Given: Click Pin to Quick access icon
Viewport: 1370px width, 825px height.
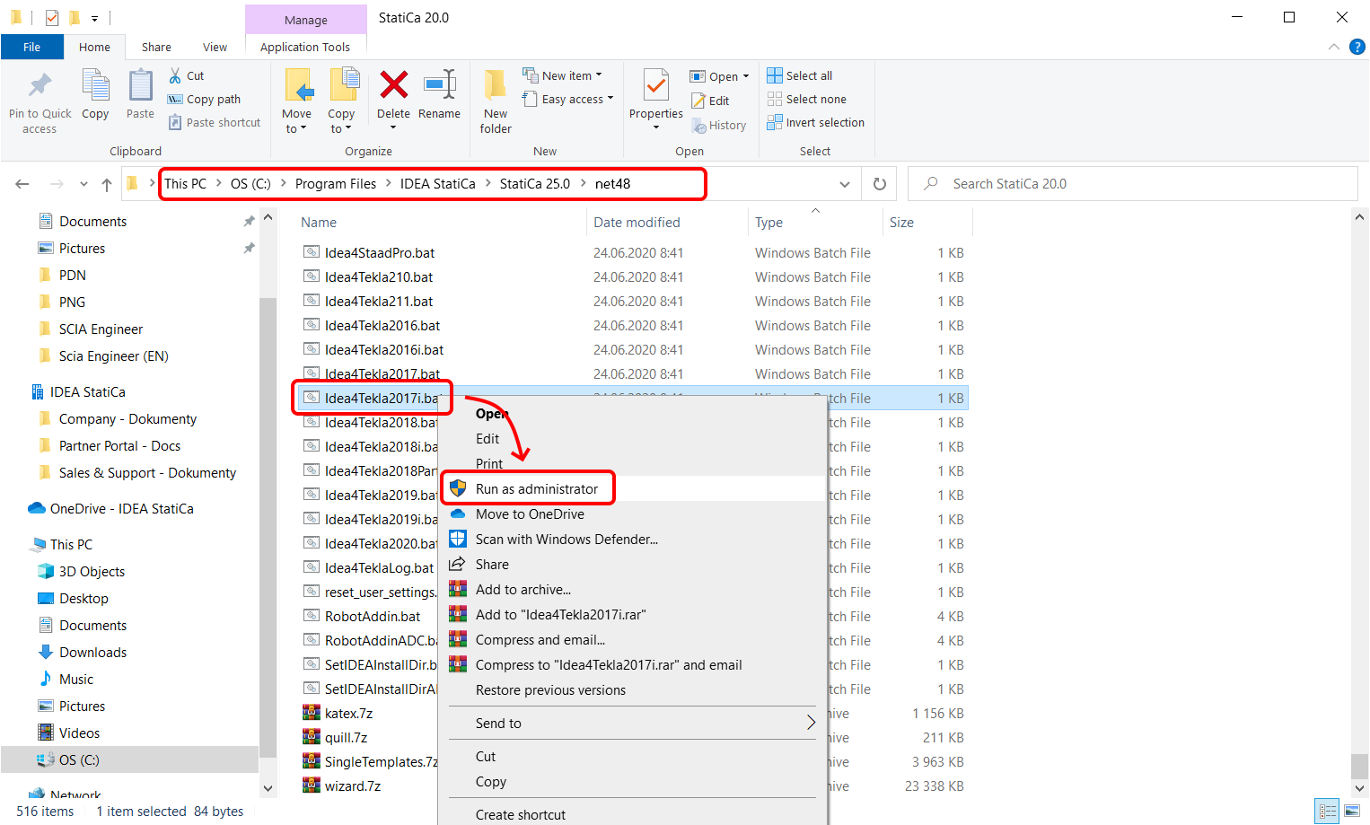Looking at the screenshot, I should pyautogui.click(x=40, y=86).
